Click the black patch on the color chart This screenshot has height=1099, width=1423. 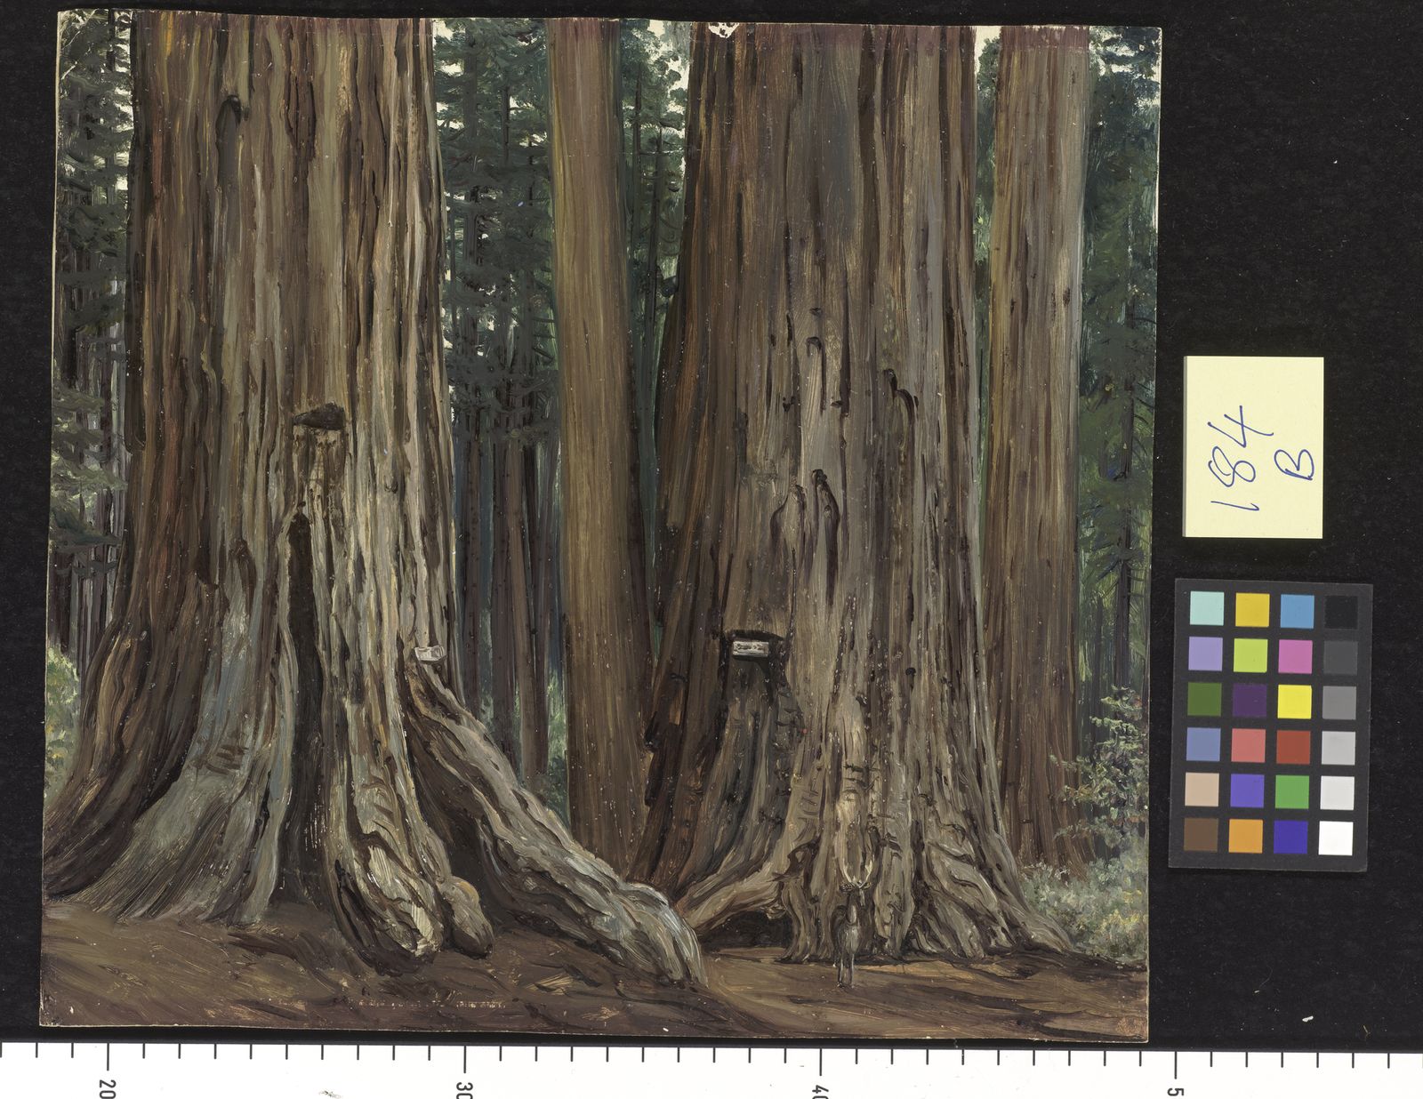tap(1341, 611)
